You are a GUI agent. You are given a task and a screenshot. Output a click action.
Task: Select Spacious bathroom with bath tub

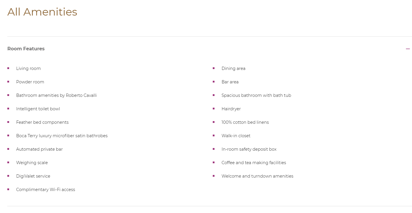pyautogui.click(x=256, y=95)
